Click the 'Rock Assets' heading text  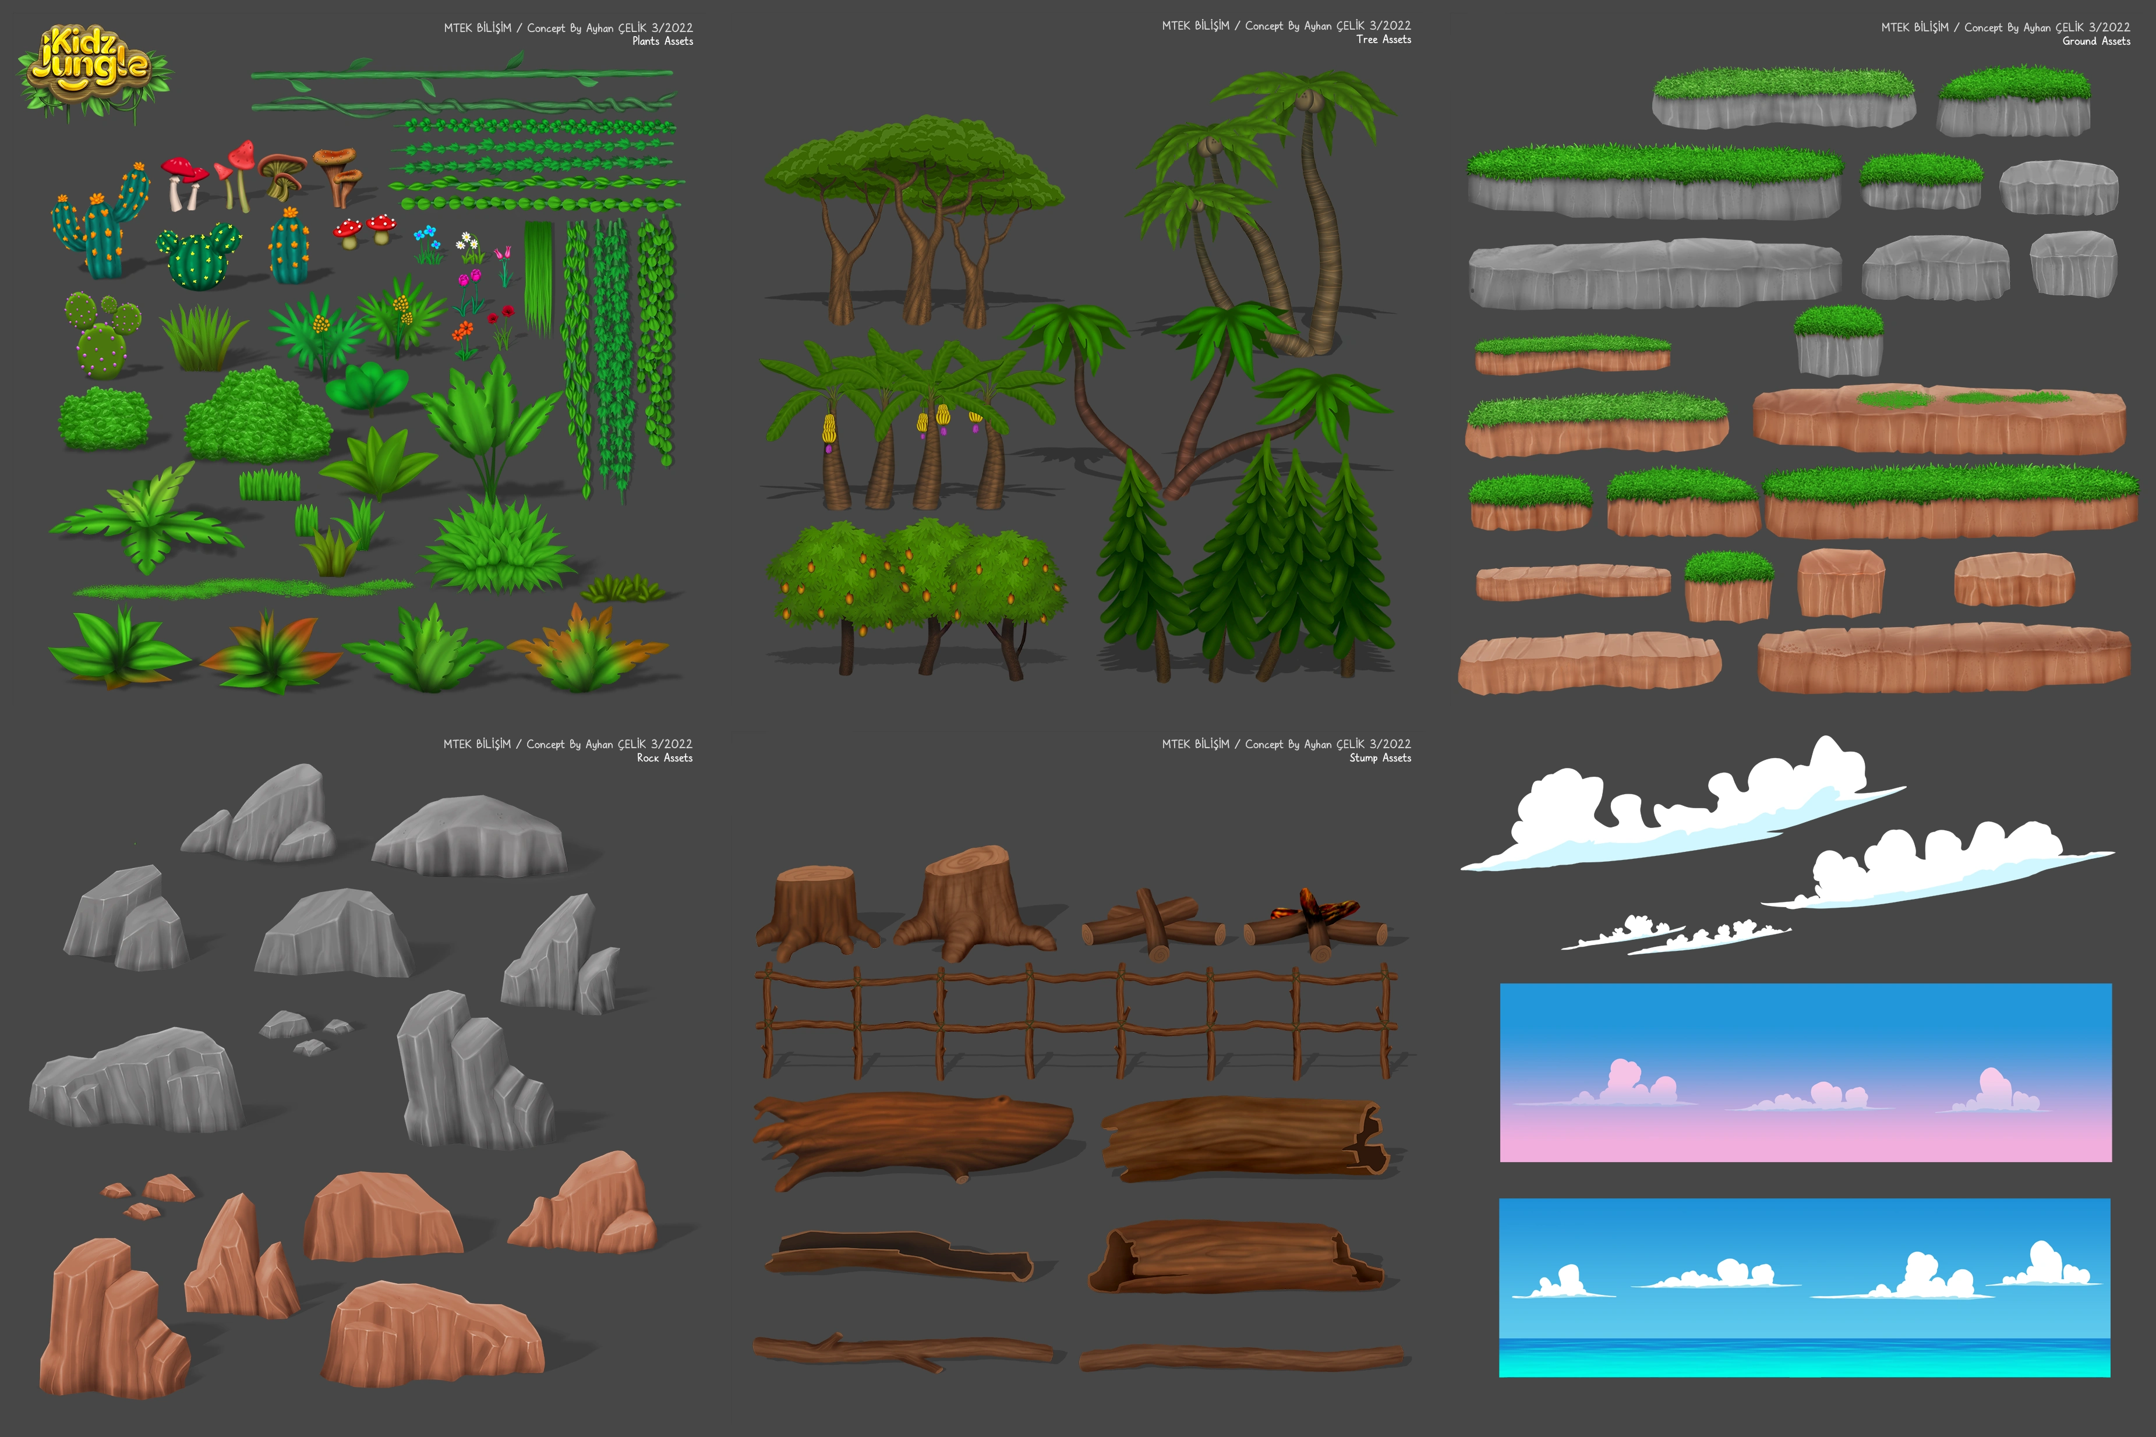pos(665,758)
